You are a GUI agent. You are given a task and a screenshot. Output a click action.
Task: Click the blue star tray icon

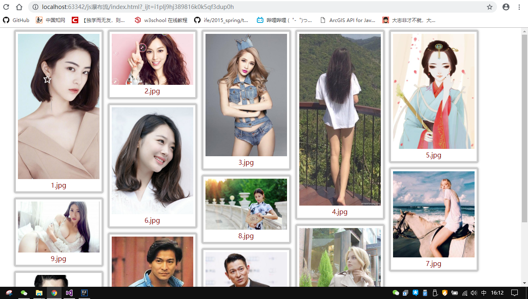(x=415, y=293)
